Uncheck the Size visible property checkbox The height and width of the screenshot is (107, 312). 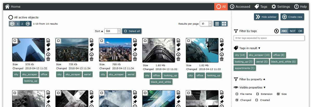(278, 94)
